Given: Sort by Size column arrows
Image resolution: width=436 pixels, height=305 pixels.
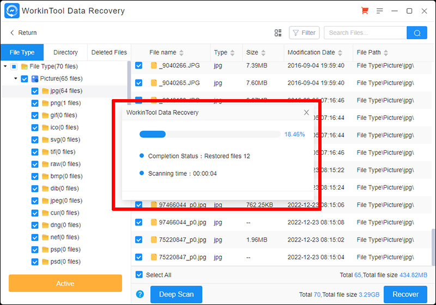Looking at the screenshot, I should 263,52.
